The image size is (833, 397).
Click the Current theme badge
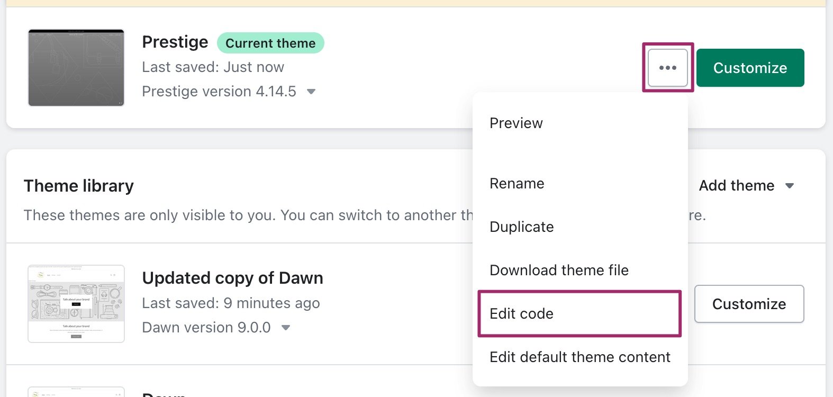coord(270,43)
